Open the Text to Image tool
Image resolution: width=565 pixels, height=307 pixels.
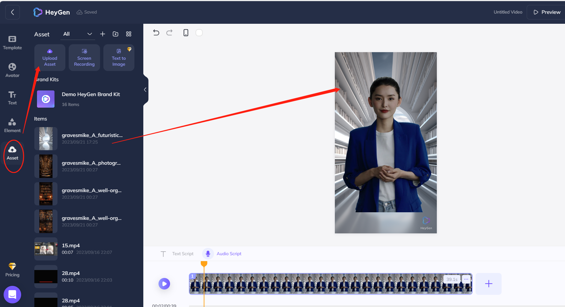119,57
